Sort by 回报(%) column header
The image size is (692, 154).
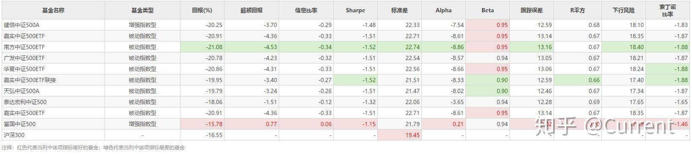pyautogui.click(x=202, y=10)
